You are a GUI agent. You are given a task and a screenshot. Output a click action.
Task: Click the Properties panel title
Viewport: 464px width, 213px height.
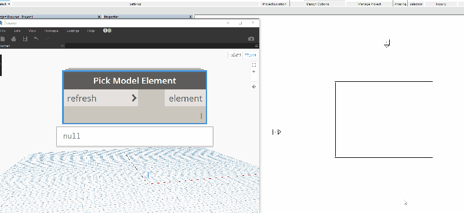pos(111,17)
